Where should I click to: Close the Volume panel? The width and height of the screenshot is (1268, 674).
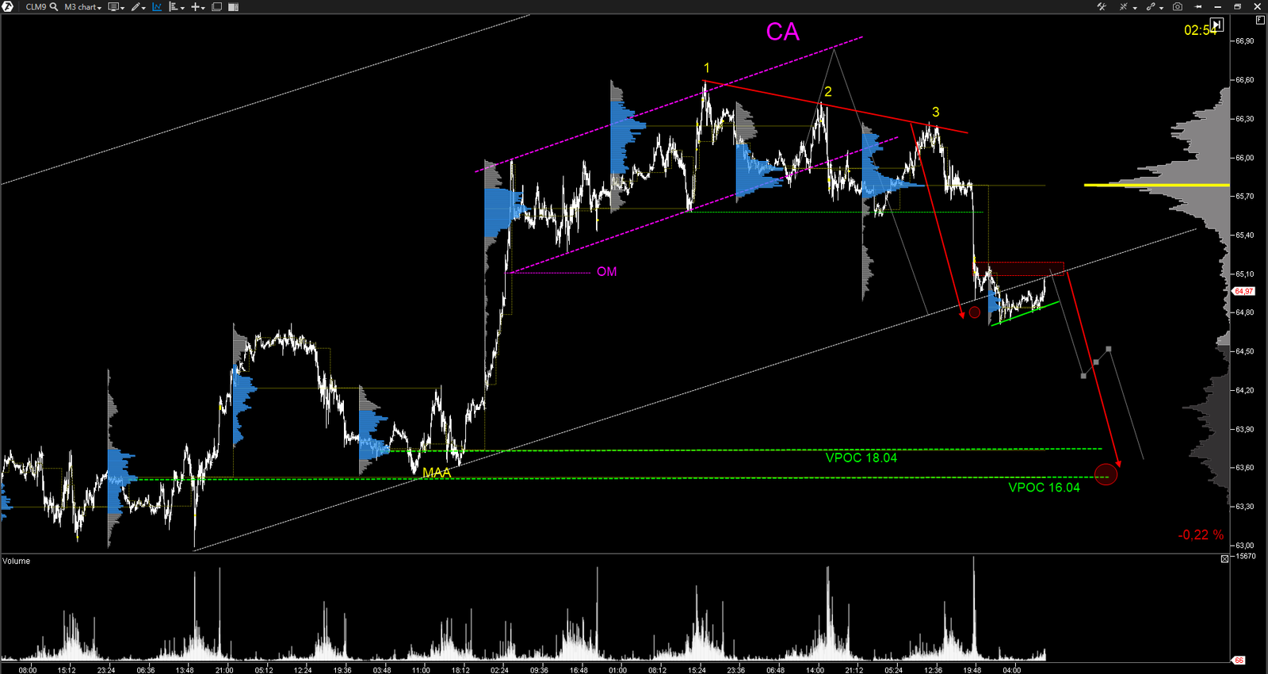click(x=1224, y=559)
